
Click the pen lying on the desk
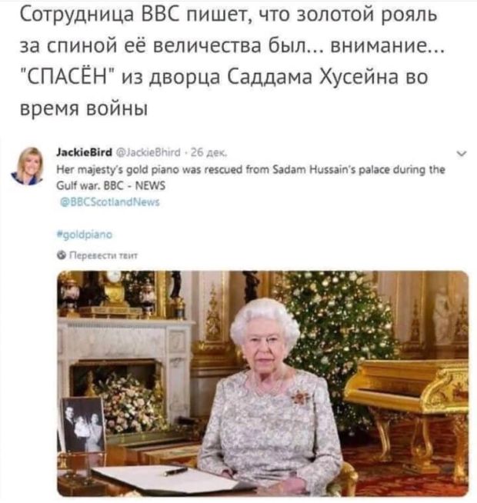point(175,471)
